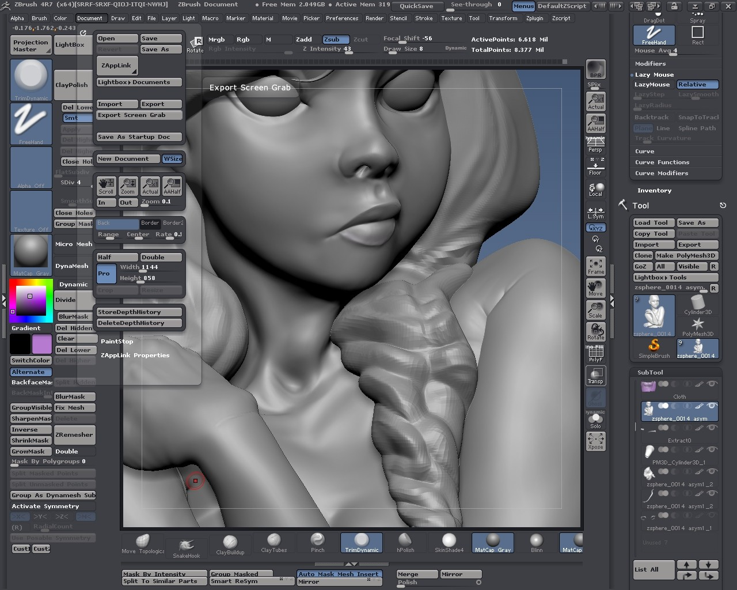This screenshot has height=590, width=737.
Task: Click the Zoom icon in Document palette
Action: coord(128,186)
